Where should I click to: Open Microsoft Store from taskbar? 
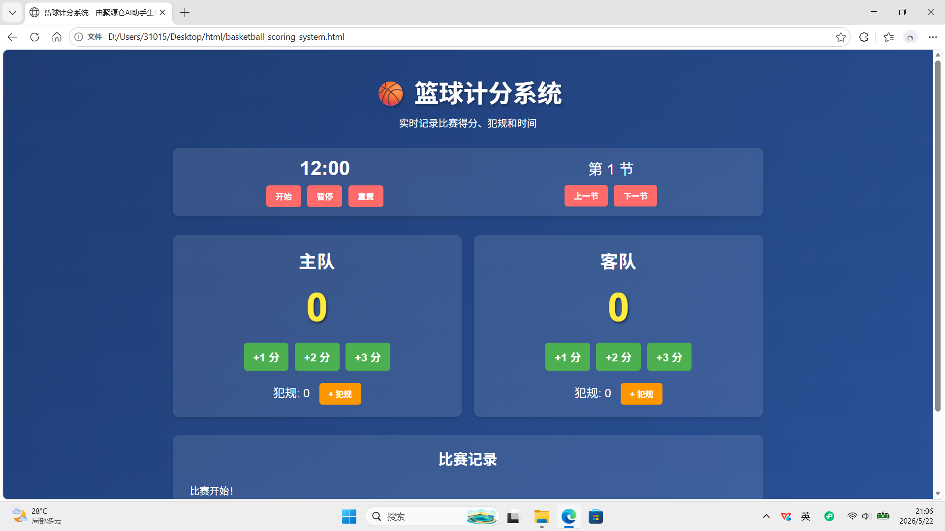point(596,517)
